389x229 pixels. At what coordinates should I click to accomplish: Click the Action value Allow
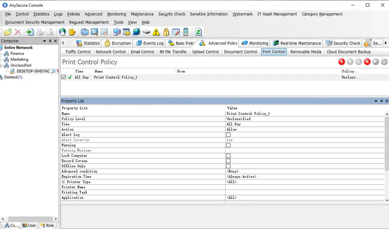point(231,129)
